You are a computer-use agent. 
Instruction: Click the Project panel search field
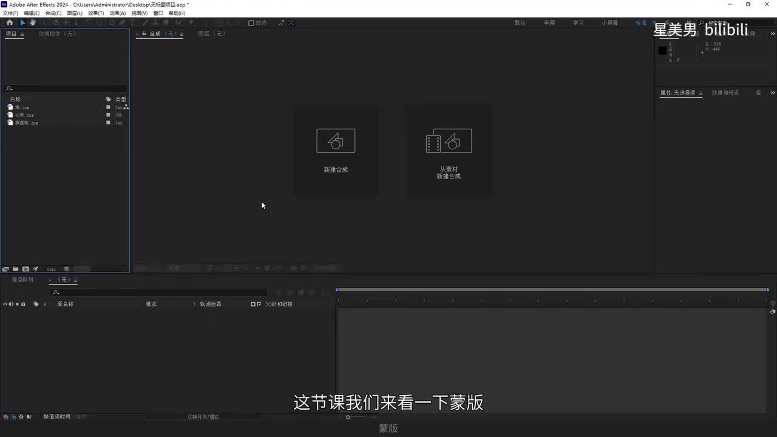coord(66,89)
